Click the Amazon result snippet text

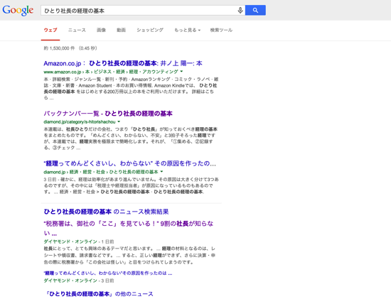click(x=131, y=89)
